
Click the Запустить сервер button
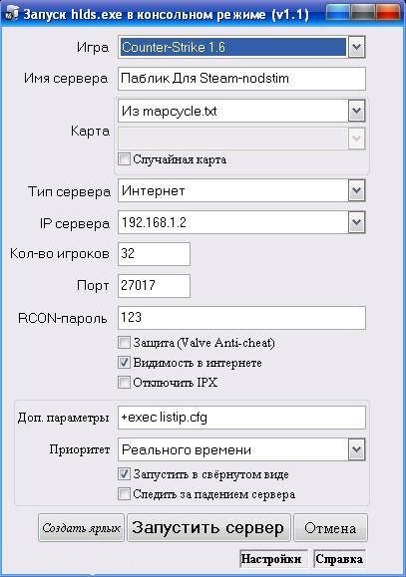[208, 528]
